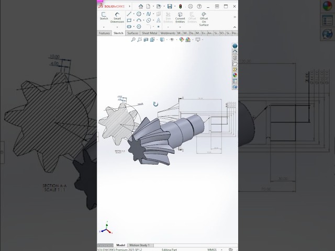
Task: Expand the Display Style dropdown arrow
Action: tap(167, 40)
